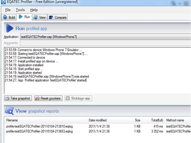Click log line 'Application installed'
191x143 pixels.
[24, 65]
